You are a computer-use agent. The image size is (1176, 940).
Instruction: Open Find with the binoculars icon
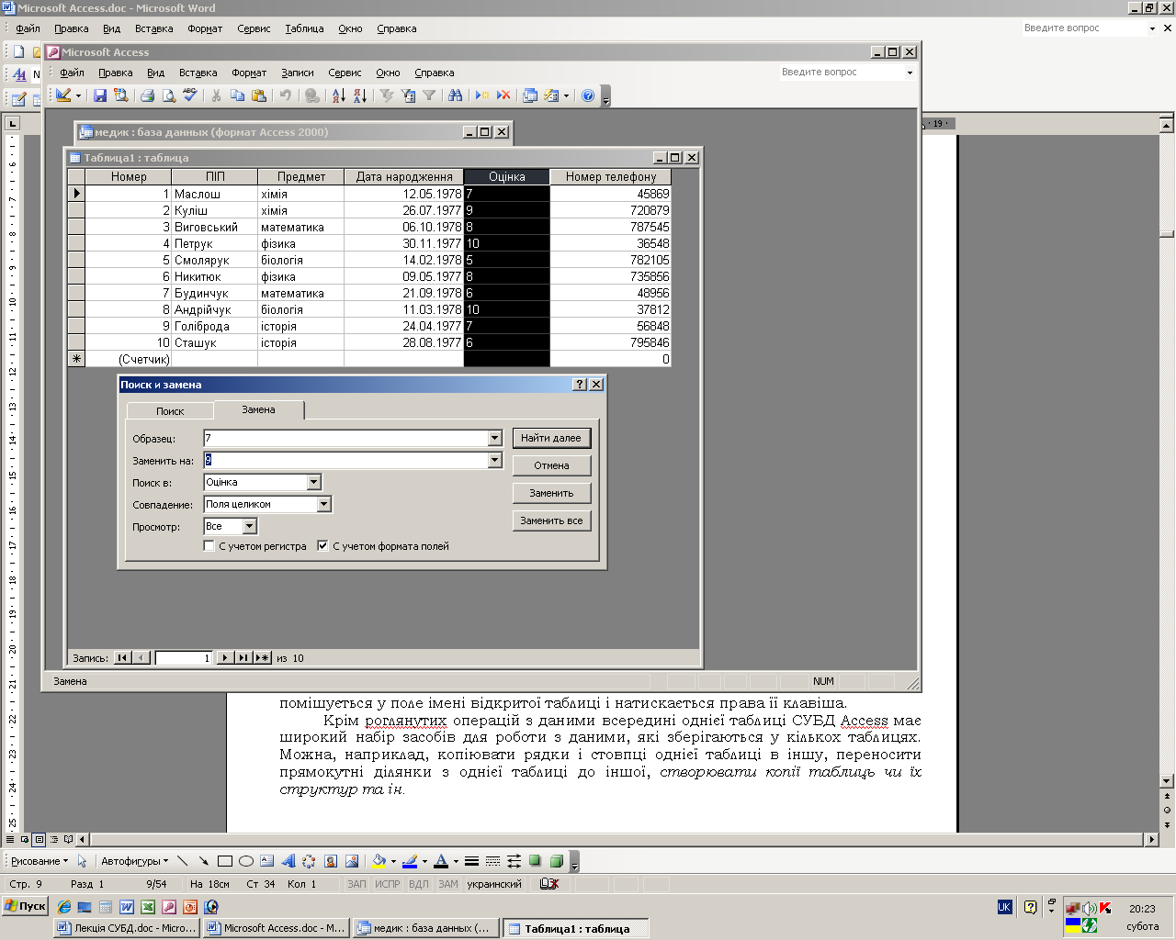(x=455, y=95)
